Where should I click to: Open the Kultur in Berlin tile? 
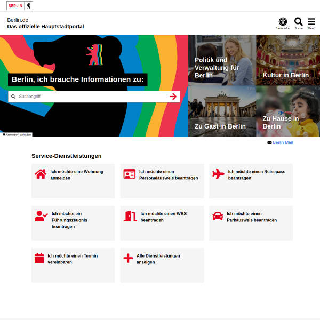coord(288,60)
